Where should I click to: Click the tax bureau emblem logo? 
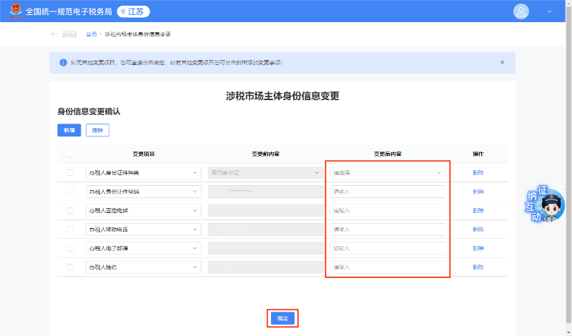(16, 11)
